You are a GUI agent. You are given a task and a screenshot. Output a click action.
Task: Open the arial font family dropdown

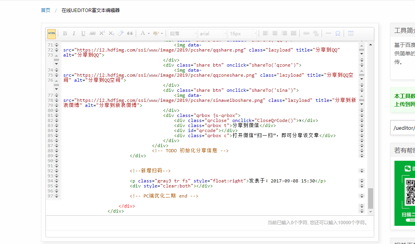coord(213,34)
